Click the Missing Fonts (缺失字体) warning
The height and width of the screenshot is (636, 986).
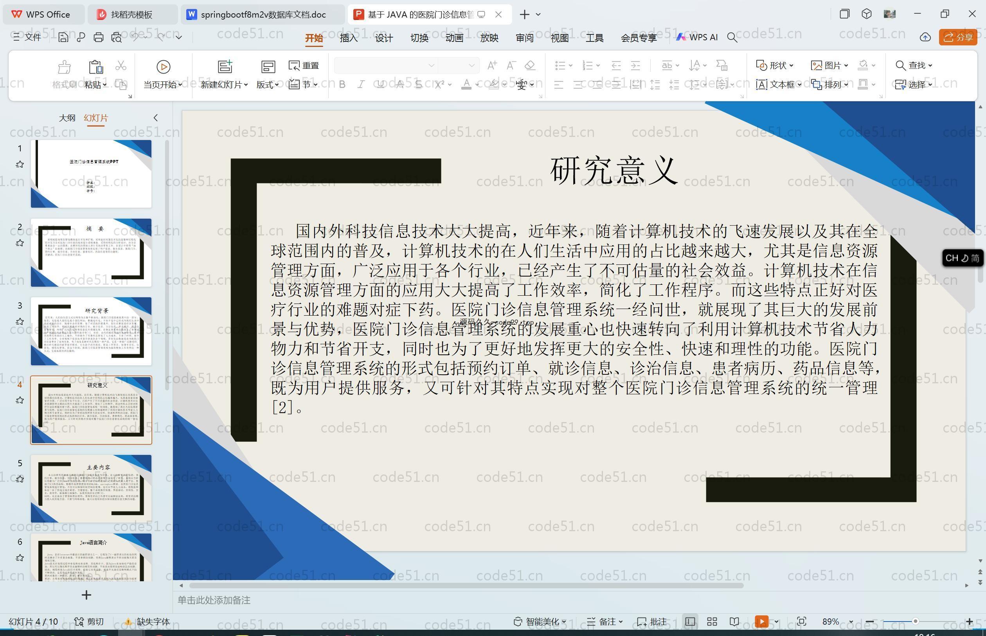(147, 622)
